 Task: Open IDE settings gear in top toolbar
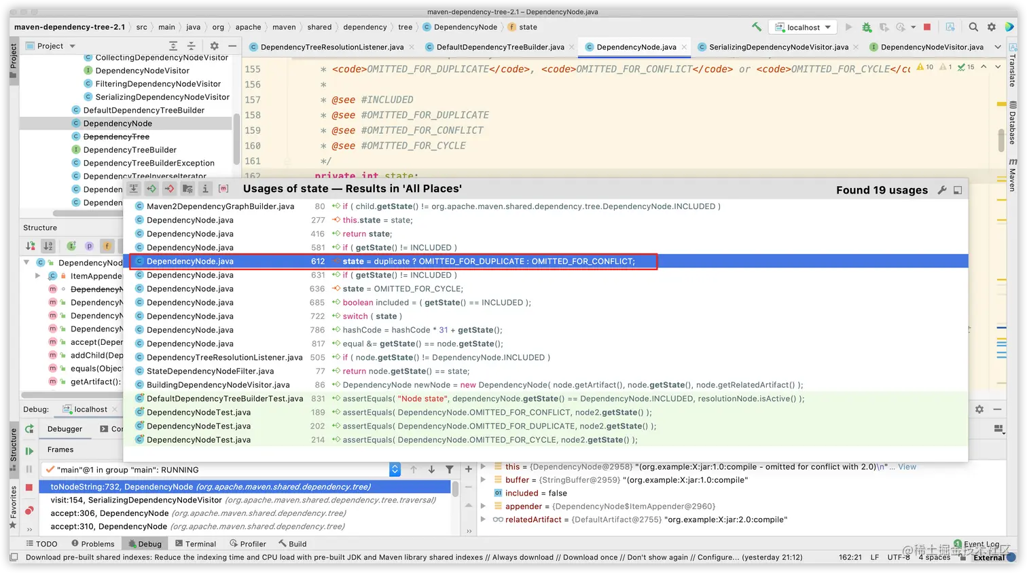[x=991, y=27]
